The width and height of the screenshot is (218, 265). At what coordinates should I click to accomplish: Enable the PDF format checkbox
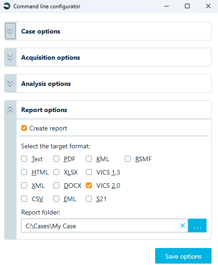click(56, 159)
